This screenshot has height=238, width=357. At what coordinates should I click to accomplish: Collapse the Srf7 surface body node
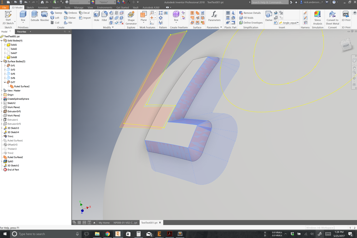[x=5, y=82]
